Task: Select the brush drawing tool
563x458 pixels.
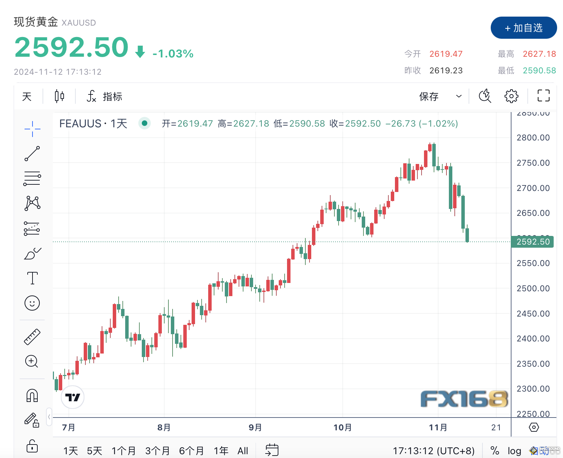Action: coord(32,254)
